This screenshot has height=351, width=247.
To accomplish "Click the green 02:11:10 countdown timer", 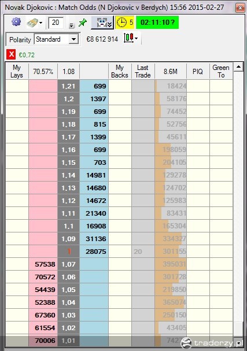I will pyautogui.click(x=157, y=23).
